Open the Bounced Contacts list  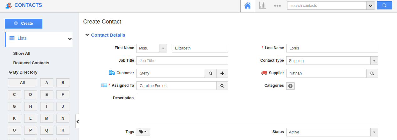[x=31, y=63]
